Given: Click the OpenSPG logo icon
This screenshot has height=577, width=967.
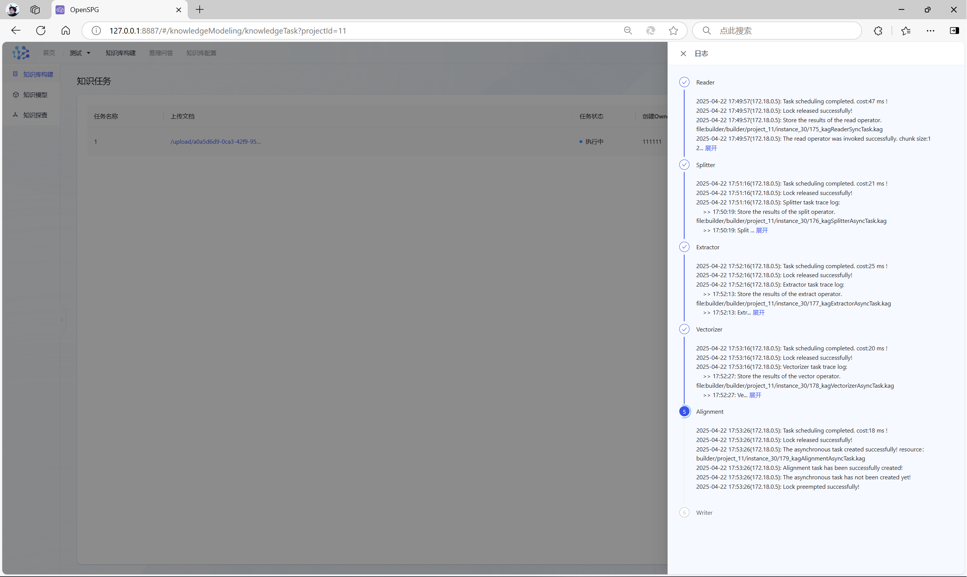Looking at the screenshot, I should pos(21,53).
